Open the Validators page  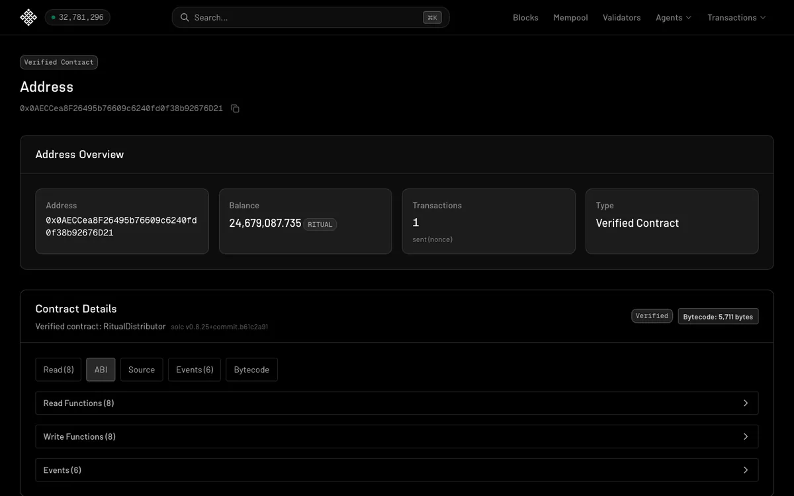(621, 17)
